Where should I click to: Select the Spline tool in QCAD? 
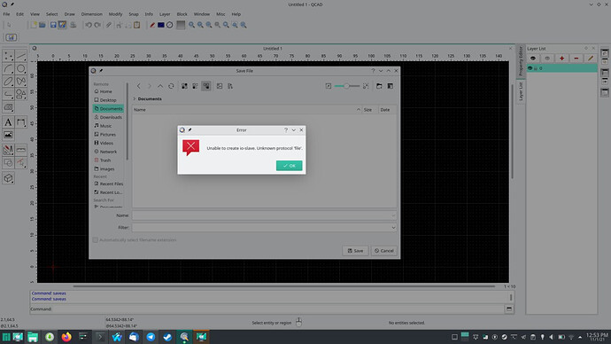tap(21, 82)
